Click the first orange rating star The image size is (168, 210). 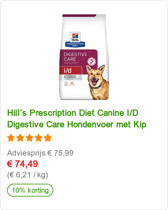pos(11,138)
